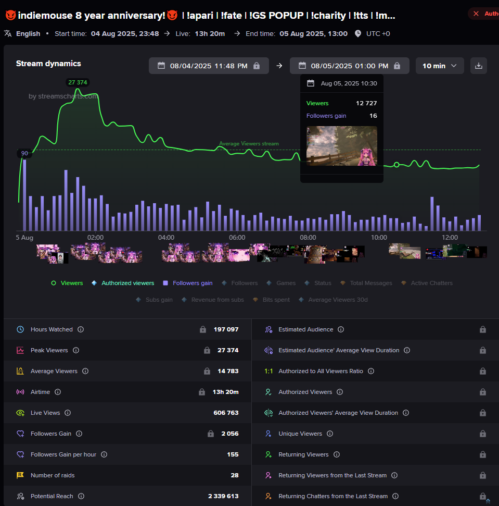Image resolution: width=499 pixels, height=506 pixels.
Task: Click the 2 339 613 Potential Reach value
Action: pyautogui.click(x=223, y=496)
